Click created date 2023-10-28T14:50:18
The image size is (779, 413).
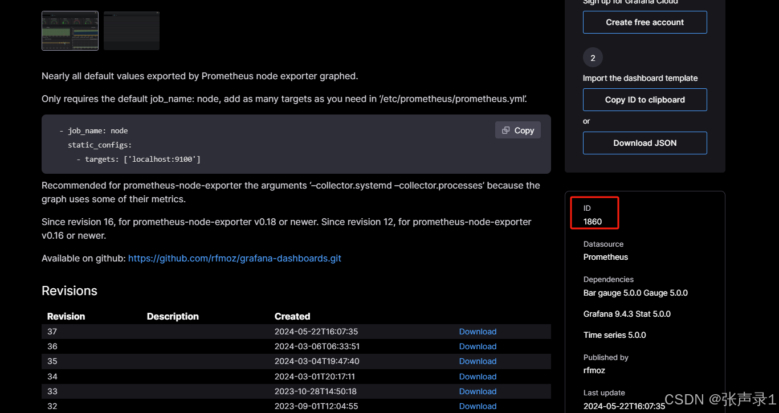[316, 391]
